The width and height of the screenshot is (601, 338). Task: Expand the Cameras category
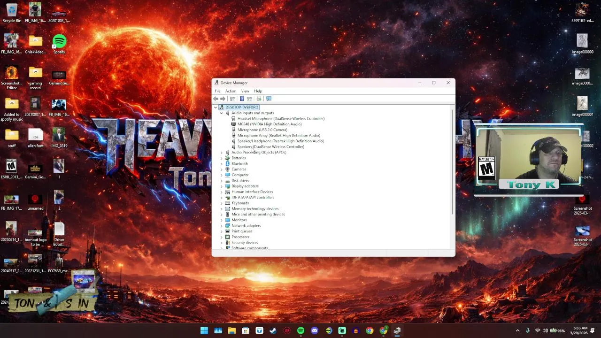[x=222, y=169]
